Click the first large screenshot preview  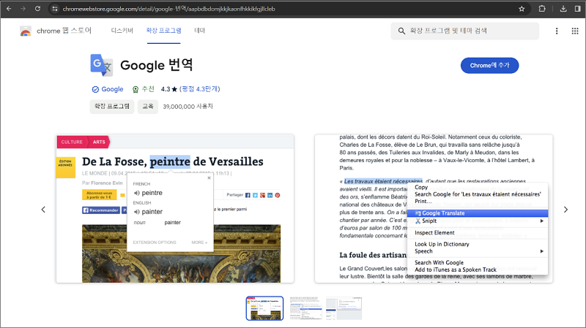(x=175, y=209)
